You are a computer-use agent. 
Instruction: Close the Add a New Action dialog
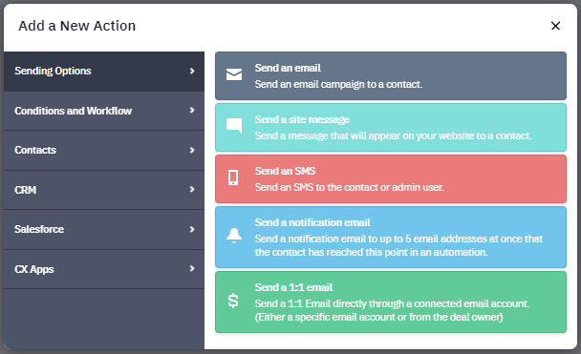point(555,26)
